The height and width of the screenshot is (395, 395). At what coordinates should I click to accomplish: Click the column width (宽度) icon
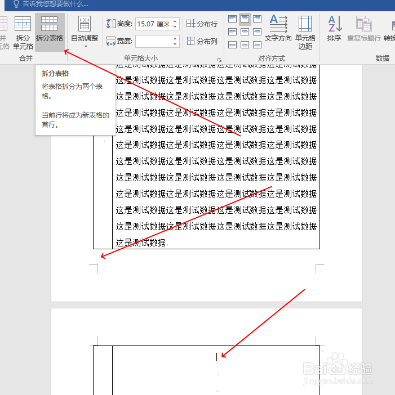pos(111,41)
